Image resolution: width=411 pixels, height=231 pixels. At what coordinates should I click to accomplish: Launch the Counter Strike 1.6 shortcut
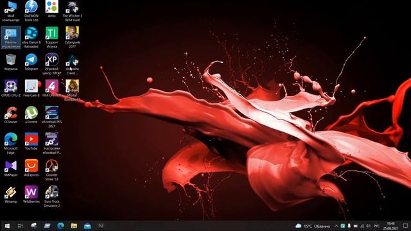click(51, 170)
